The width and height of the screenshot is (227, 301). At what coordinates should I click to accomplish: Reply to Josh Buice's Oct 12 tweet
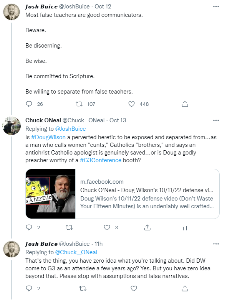(29, 104)
